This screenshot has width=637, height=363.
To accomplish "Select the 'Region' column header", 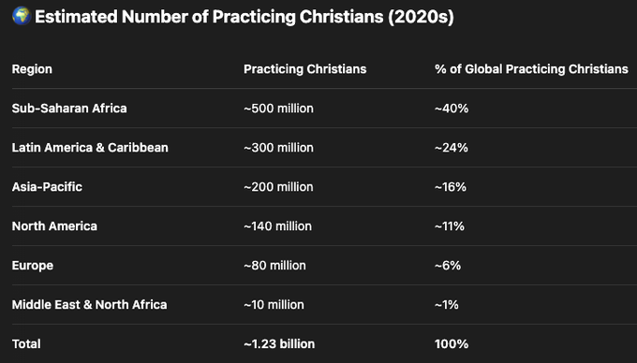I will coord(32,69).
